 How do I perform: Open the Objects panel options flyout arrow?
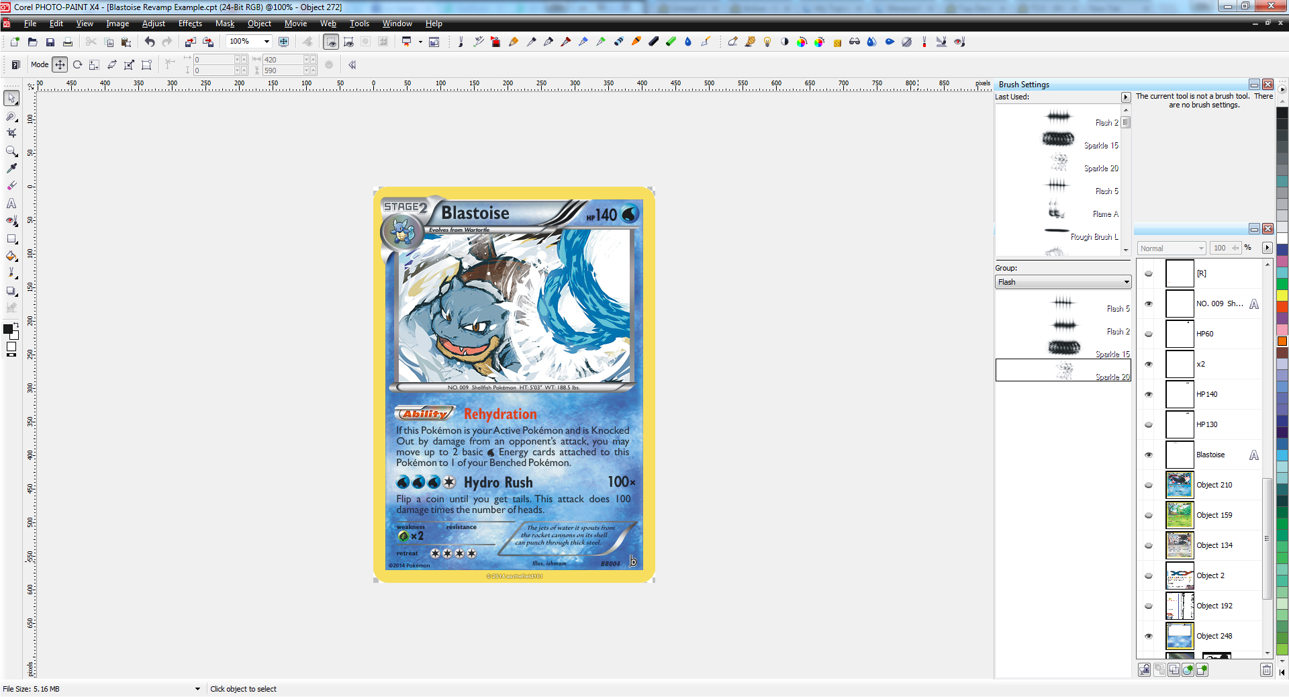(x=1268, y=248)
